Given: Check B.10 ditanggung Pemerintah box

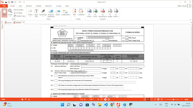Looking at the screenshot, I should click(56, 81).
